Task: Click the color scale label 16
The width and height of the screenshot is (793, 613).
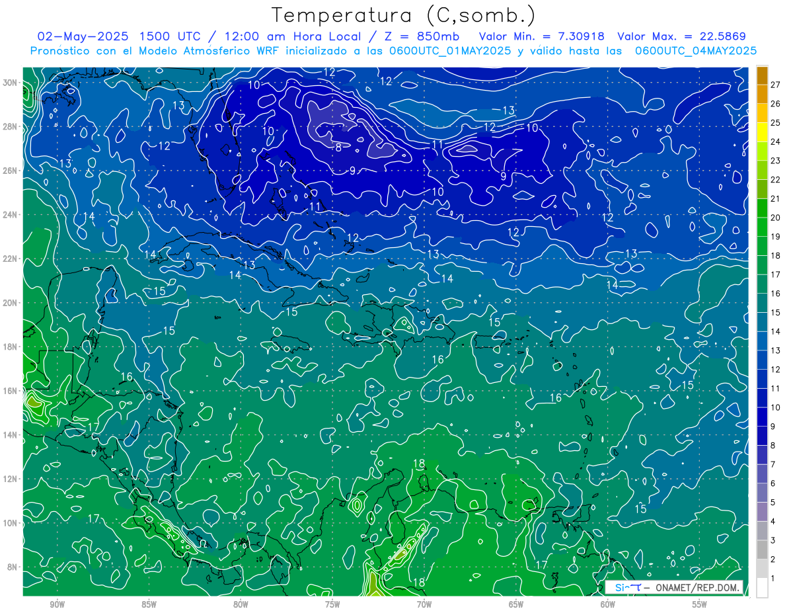Action: click(x=776, y=294)
